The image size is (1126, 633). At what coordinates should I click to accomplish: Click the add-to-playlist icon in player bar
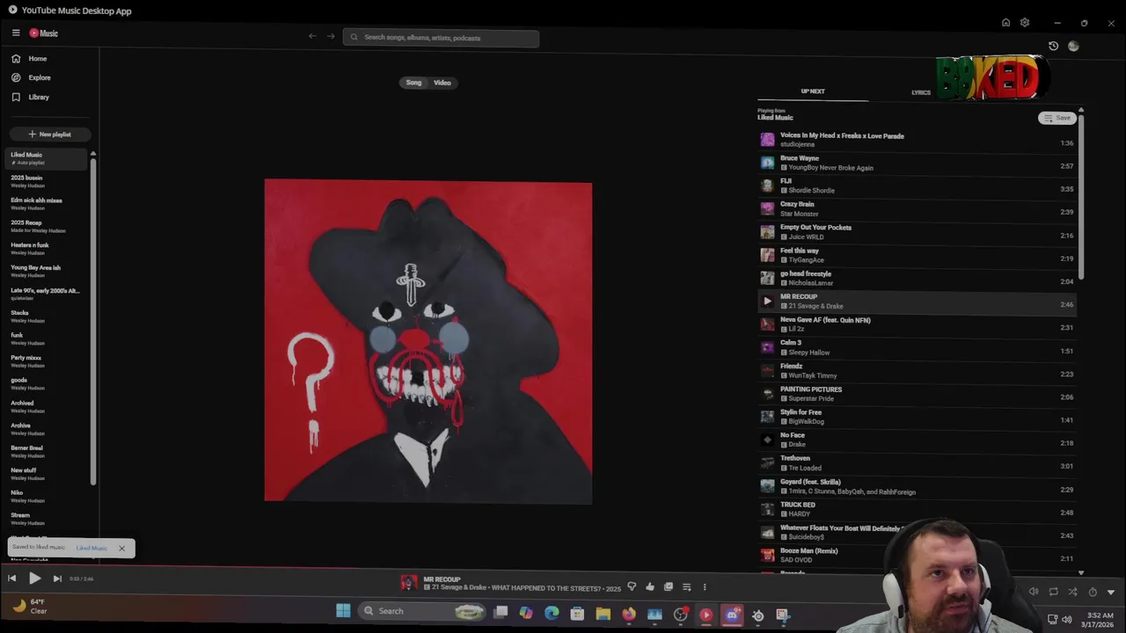click(687, 586)
